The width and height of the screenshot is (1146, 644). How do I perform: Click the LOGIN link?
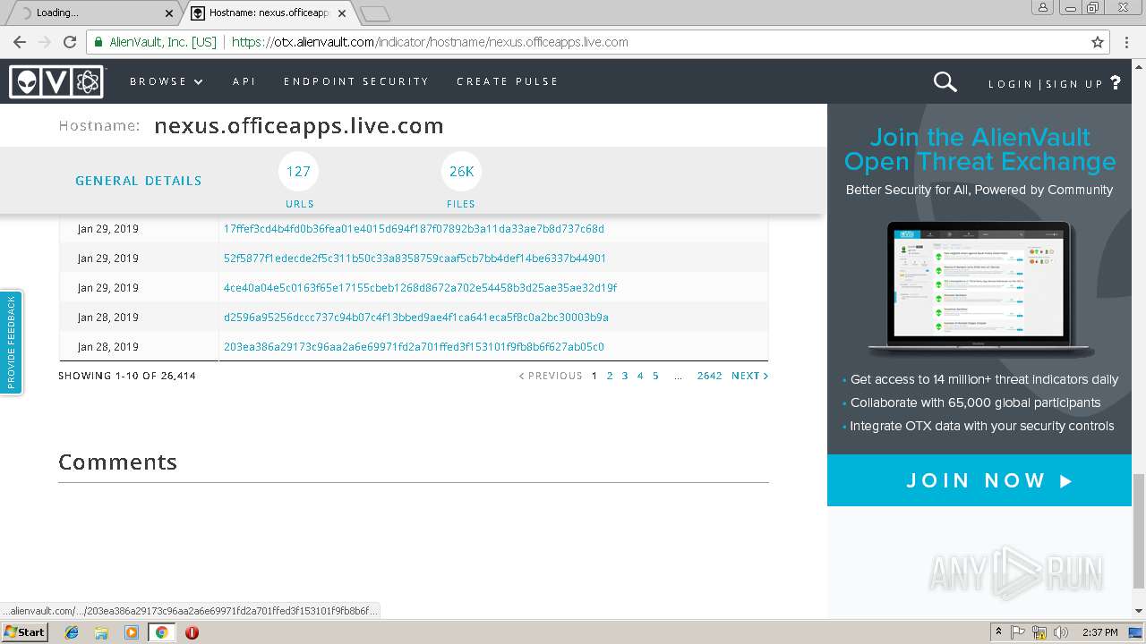point(1011,84)
